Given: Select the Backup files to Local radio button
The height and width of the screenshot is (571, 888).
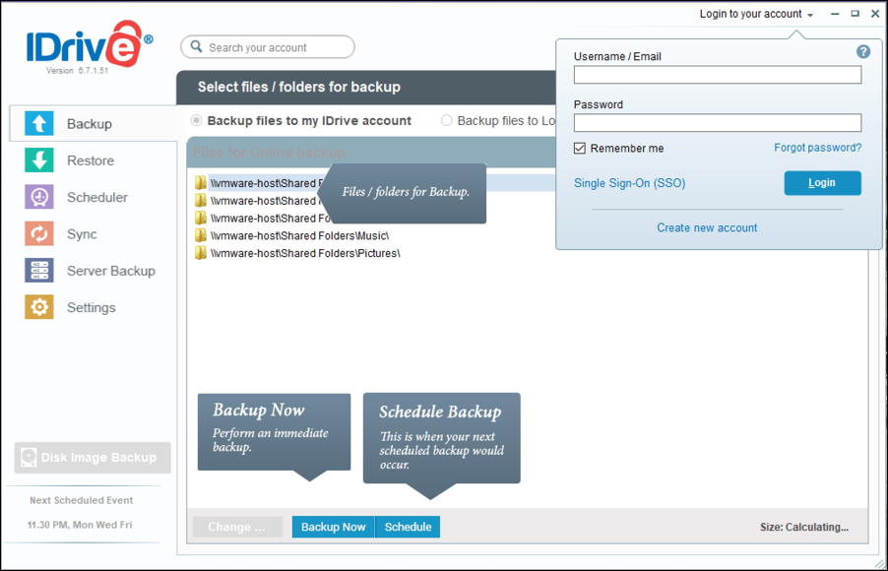Looking at the screenshot, I should tap(446, 121).
